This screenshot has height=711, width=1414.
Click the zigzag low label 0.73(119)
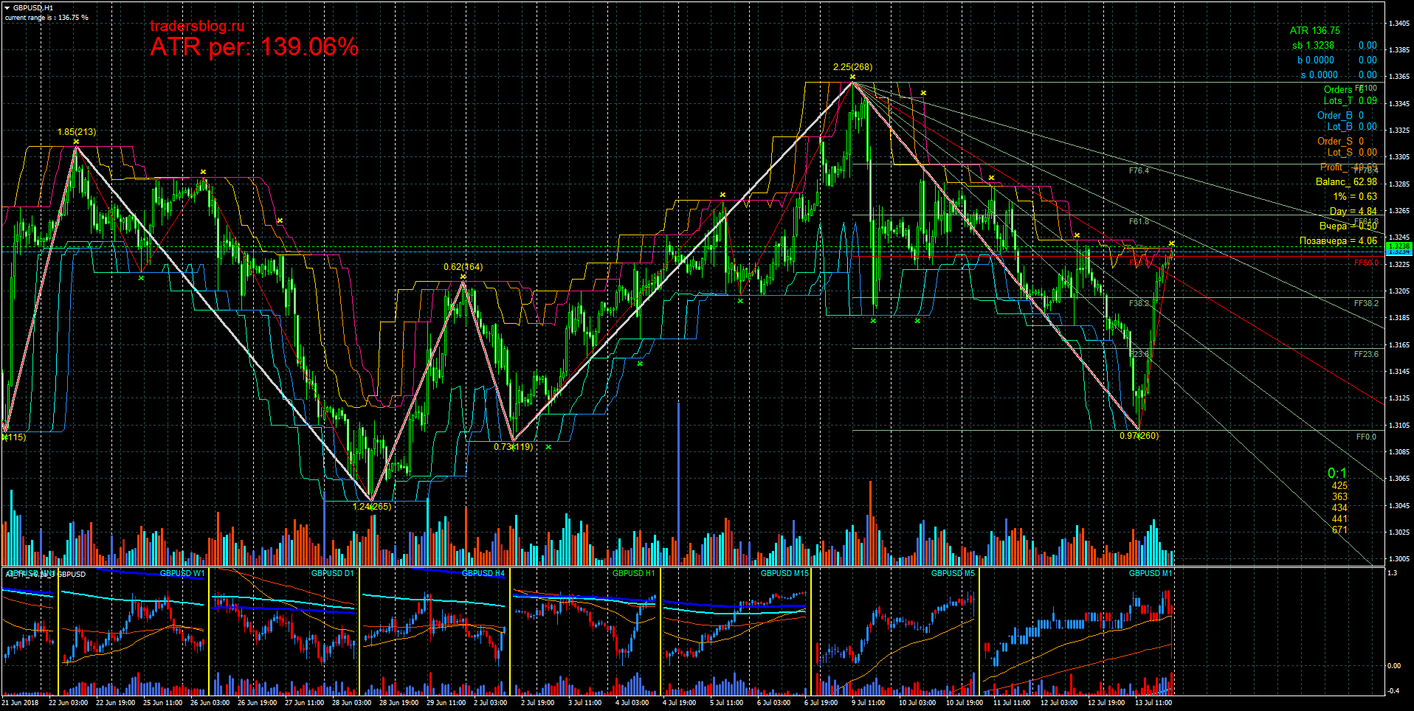513,447
